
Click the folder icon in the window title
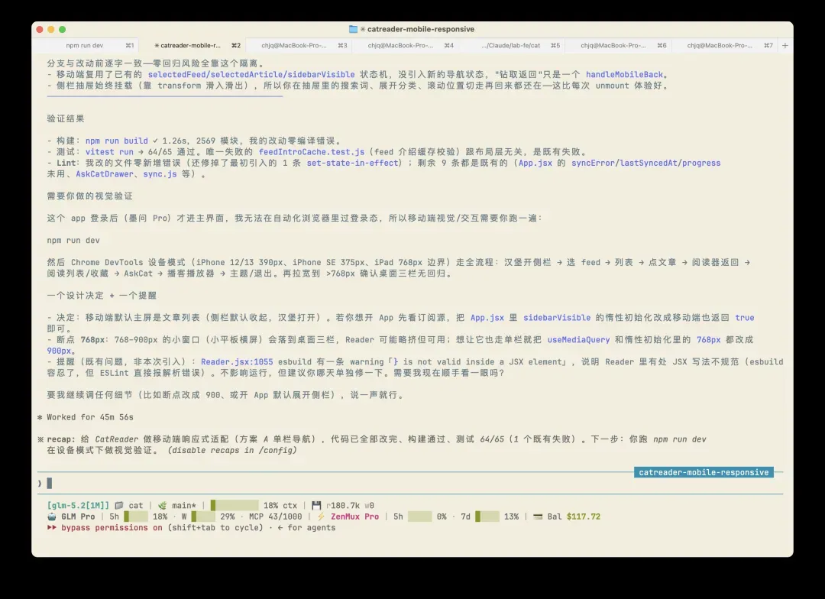[x=353, y=30]
